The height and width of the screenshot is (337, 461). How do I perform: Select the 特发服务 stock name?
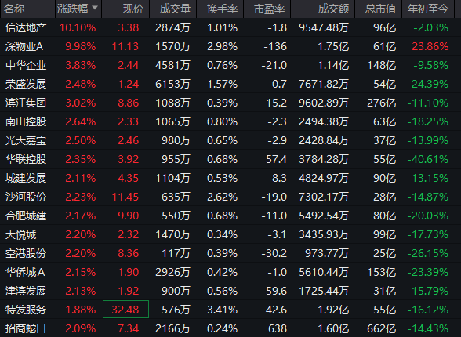point(26,310)
